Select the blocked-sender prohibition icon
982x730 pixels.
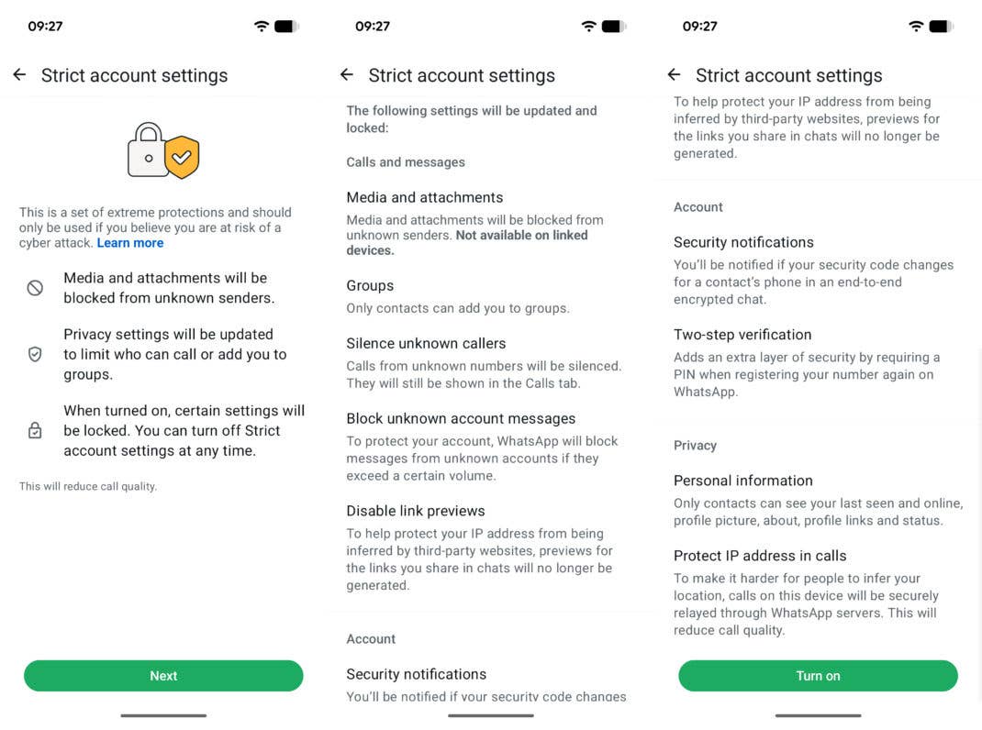35,287
